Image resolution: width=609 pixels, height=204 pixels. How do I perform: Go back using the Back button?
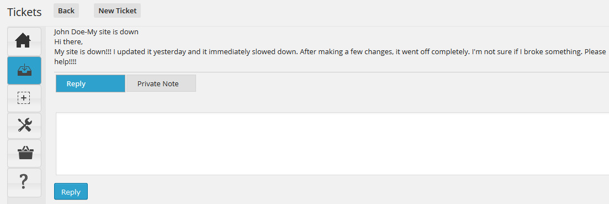[66, 11]
